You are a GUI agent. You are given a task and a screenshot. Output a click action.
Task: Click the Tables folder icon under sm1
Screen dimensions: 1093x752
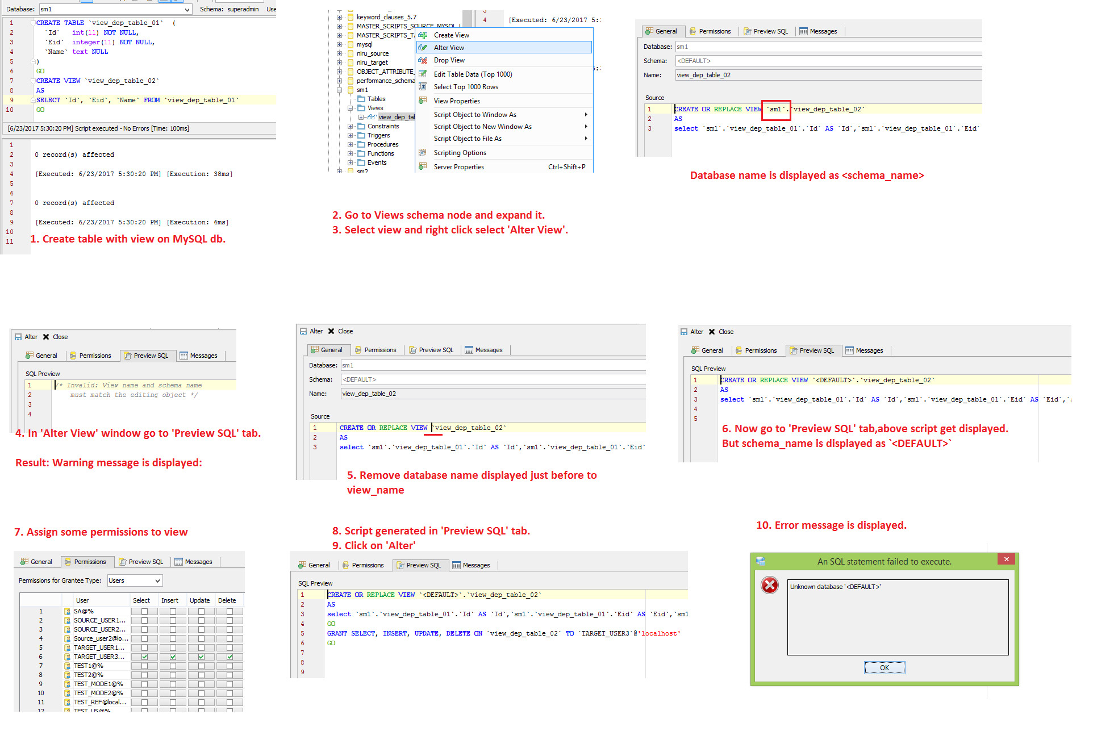coord(361,99)
